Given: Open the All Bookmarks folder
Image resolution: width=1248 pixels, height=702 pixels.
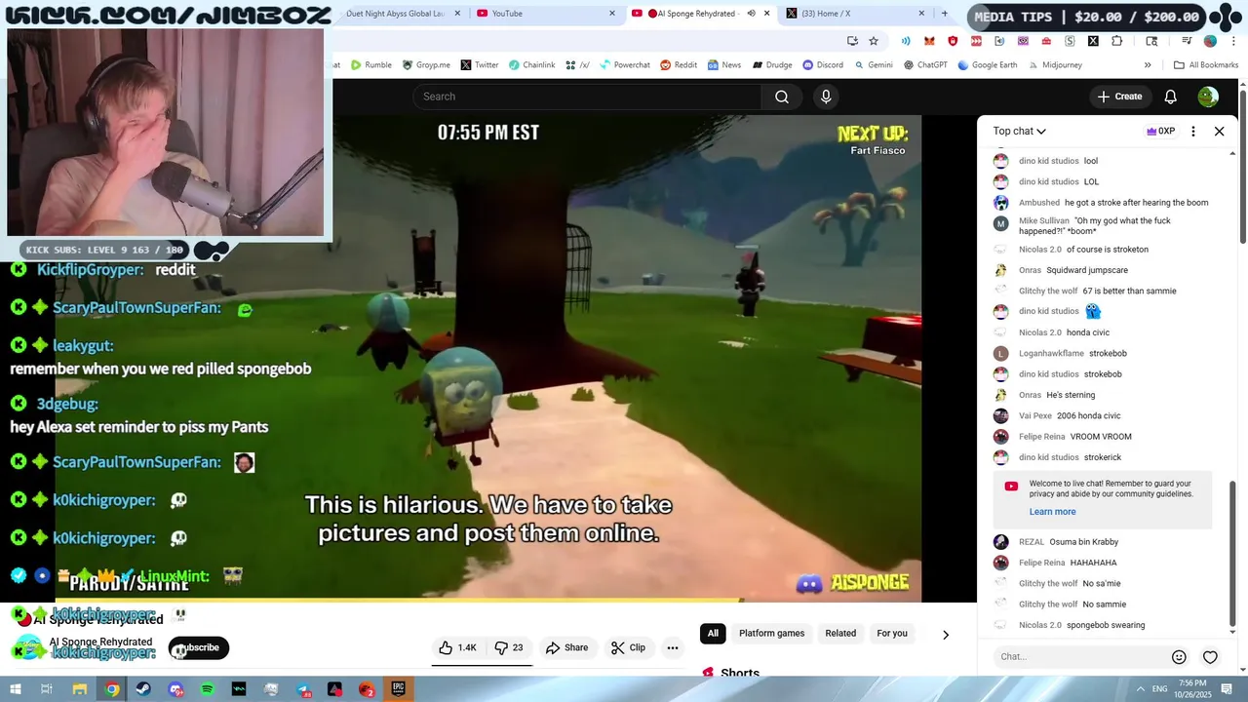Looking at the screenshot, I should 1206,65.
